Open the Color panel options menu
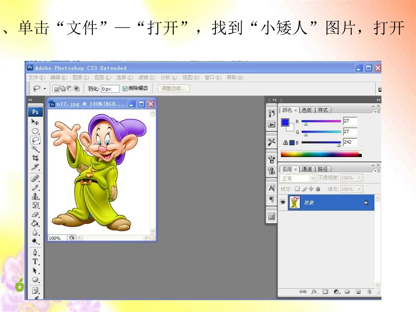Screen dimensions: 416x312 point(377,112)
